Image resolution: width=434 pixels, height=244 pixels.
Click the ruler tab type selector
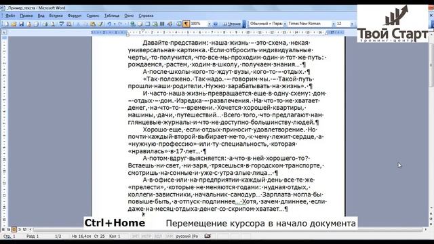click(5, 32)
